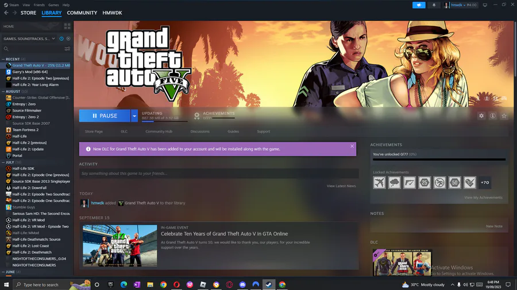Screen dimensions: 517x290
Task: Open the Friends menu
Action: coord(39,5)
